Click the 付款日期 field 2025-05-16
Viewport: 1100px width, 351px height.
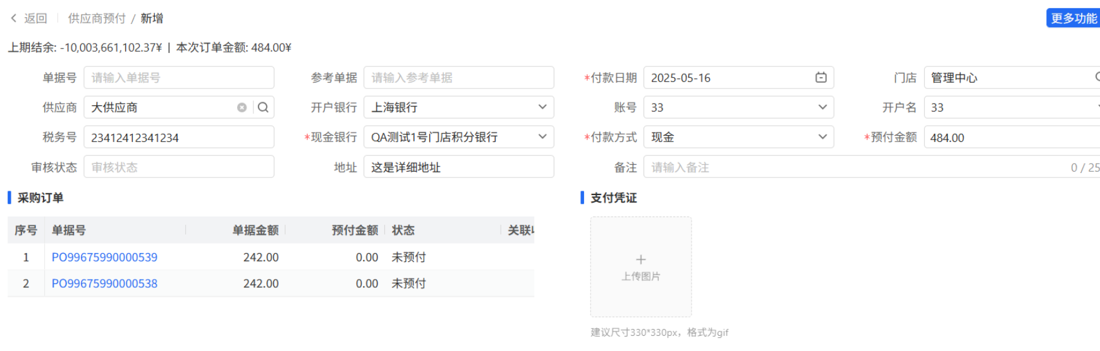[x=738, y=78]
